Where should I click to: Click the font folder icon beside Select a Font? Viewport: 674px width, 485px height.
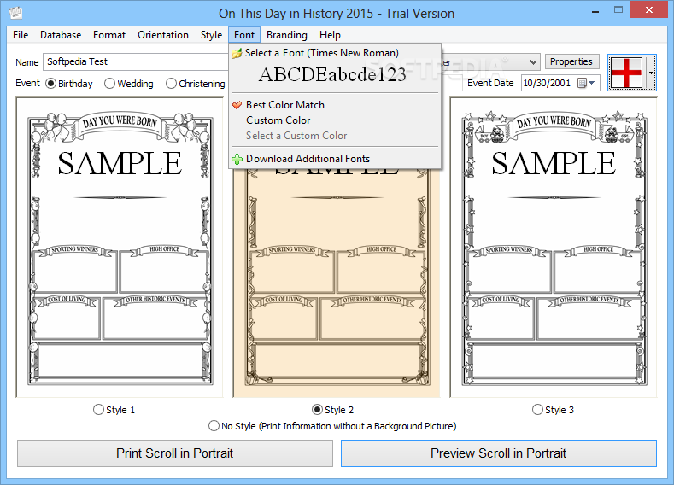pos(237,53)
